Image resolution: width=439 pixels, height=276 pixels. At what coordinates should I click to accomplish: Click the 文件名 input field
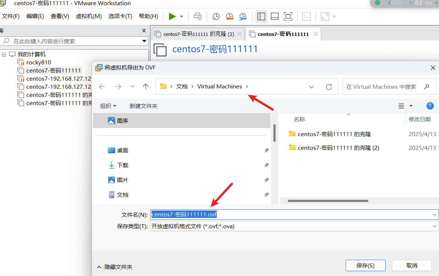tap(294, 215)
